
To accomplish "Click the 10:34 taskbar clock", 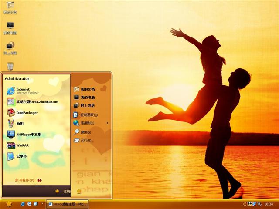I will point(269,204).
